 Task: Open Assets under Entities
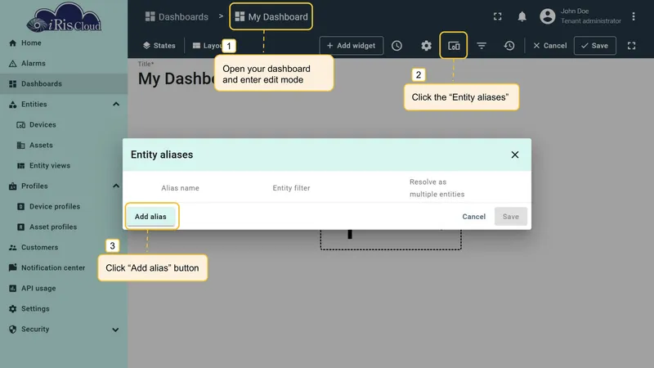64,146
